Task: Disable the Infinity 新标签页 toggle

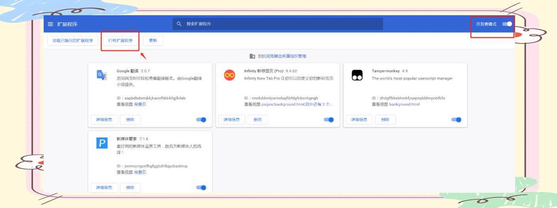Action: point(329,120)
